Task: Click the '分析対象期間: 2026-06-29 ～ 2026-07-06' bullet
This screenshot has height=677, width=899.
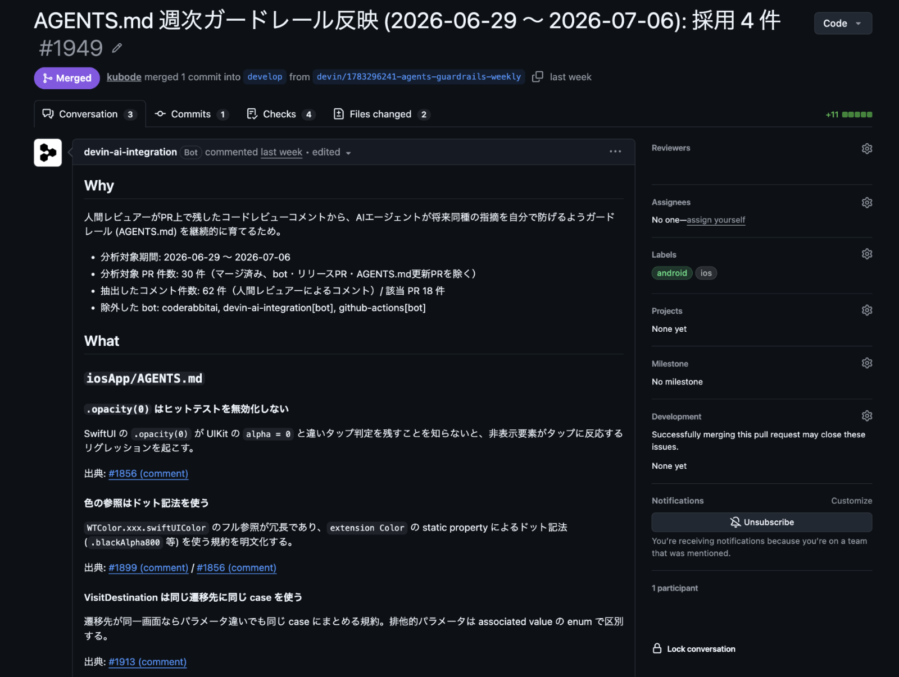Action: pyautogui.click(x=196, y=257)
